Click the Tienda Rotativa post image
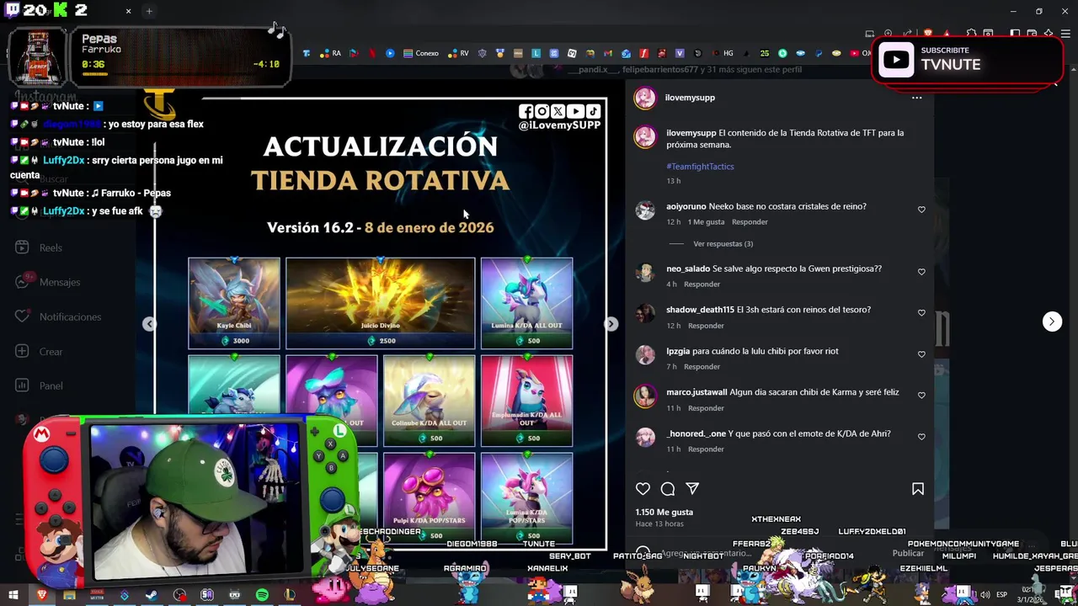The width and height of the screenshot is (1078, 606). (x=381, y=324)
